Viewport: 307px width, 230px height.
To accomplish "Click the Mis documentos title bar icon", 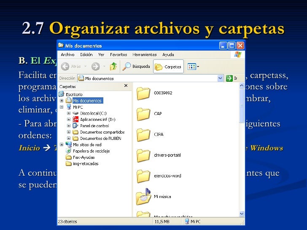I will 61,45.
